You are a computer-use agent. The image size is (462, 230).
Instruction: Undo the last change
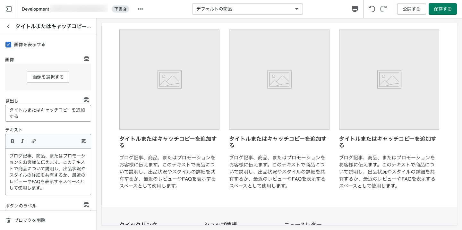point(372,9)
